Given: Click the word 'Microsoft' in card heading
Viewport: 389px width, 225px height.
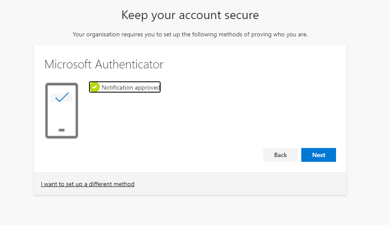Looking at the screenshot, I should pyautogui.click(x=68, y=64).
